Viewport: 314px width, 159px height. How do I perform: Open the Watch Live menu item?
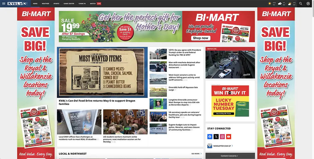96,4
